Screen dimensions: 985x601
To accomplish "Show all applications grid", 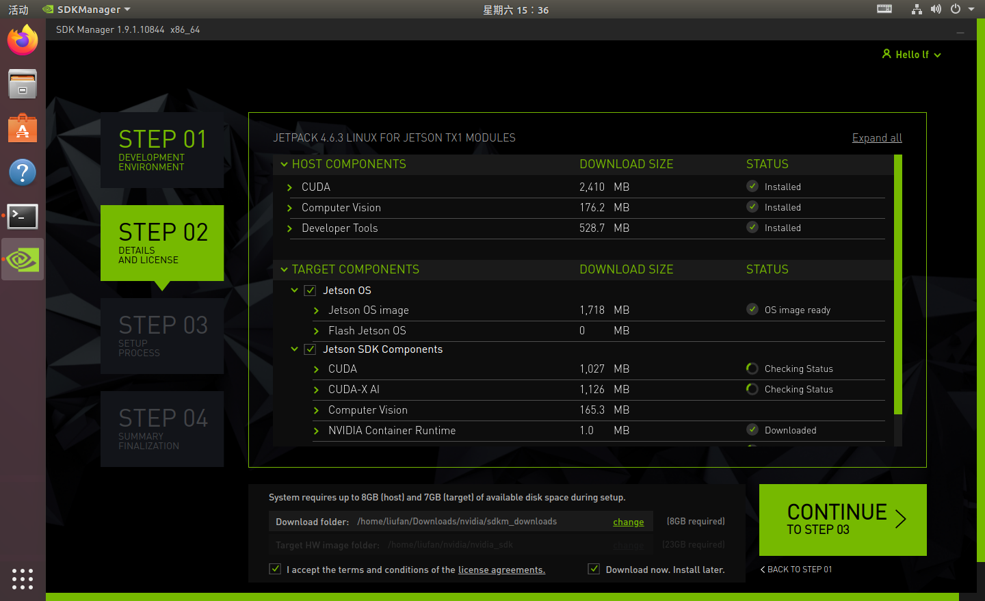I will (x=23, y=578).
